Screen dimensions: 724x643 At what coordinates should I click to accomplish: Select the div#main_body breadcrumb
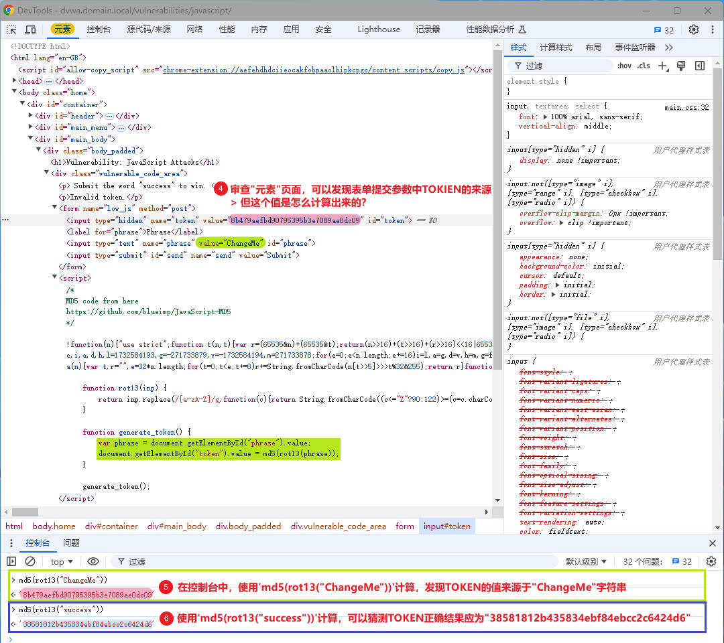point(177,526)
